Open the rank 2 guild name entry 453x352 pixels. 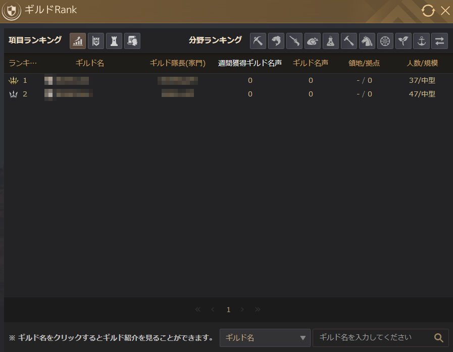[69, 94]
